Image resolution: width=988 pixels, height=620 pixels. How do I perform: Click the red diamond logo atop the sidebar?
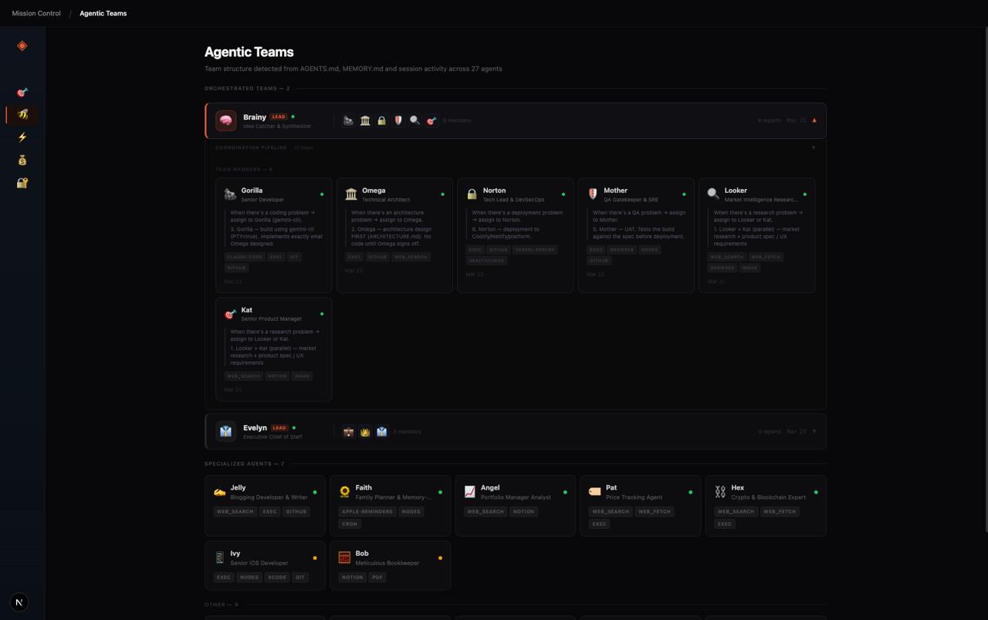tap(22, 46)
